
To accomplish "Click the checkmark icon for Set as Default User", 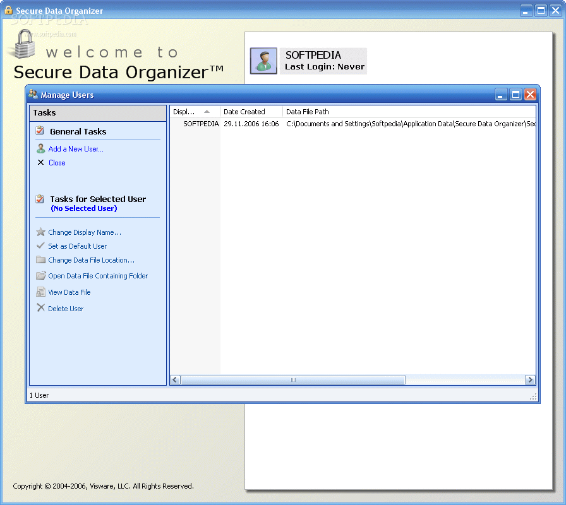I will [41, 246].
